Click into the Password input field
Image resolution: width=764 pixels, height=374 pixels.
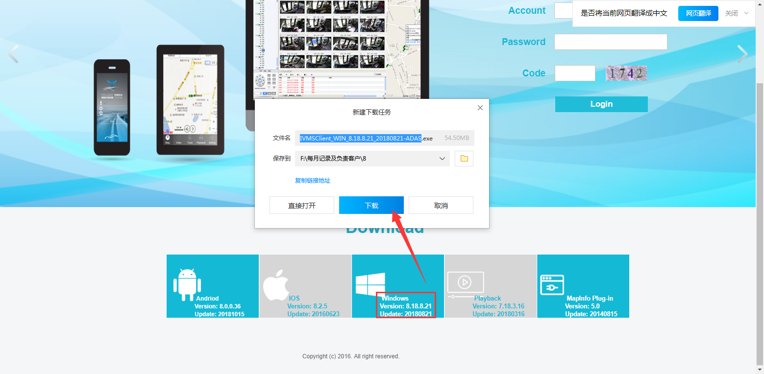611,42
